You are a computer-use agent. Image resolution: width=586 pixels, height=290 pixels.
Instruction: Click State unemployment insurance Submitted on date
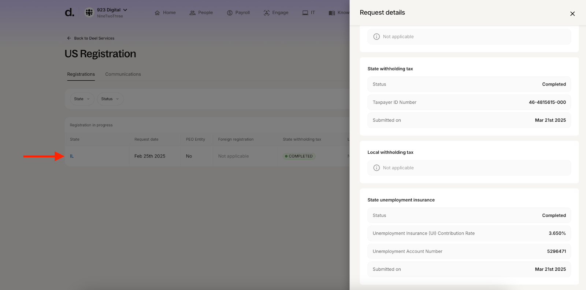(550, 269)
